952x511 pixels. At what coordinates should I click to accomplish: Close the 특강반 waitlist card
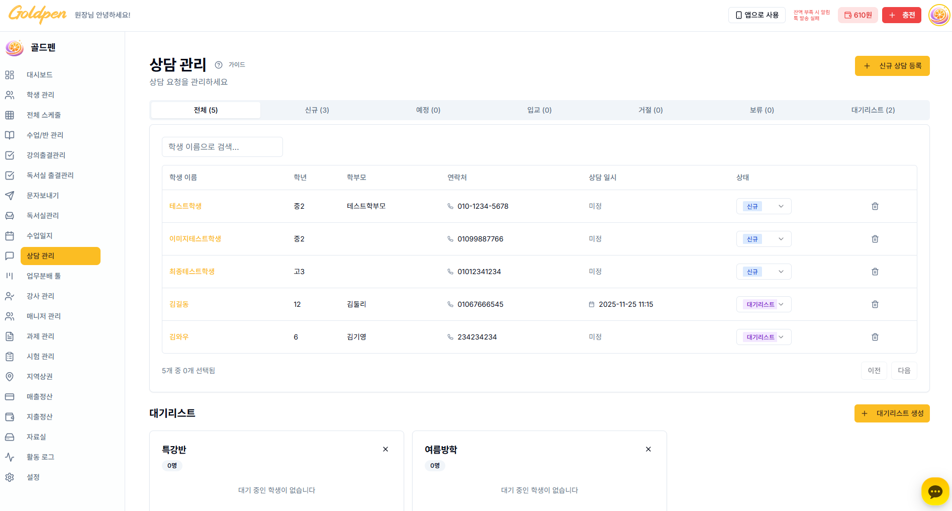tap(386, 449)
